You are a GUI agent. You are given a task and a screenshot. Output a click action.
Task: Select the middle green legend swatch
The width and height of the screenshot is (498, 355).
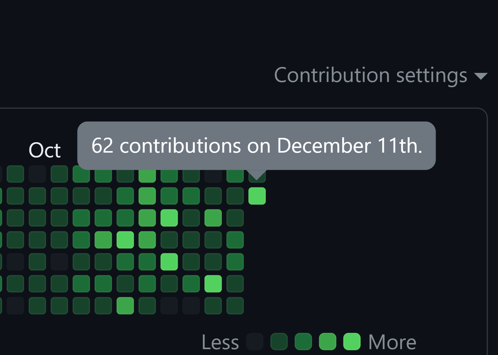pyautogui.click(x=303, y=341)
